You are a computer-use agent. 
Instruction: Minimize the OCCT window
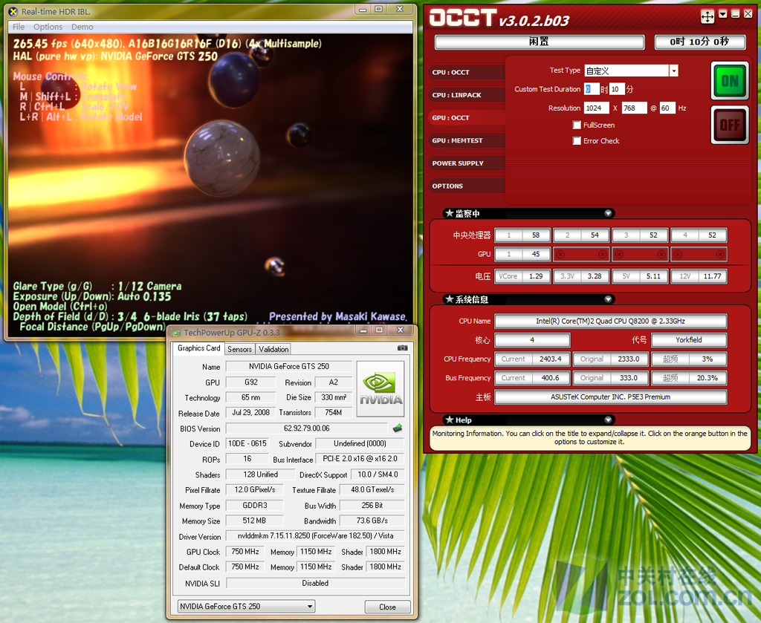tap(736, 14)
